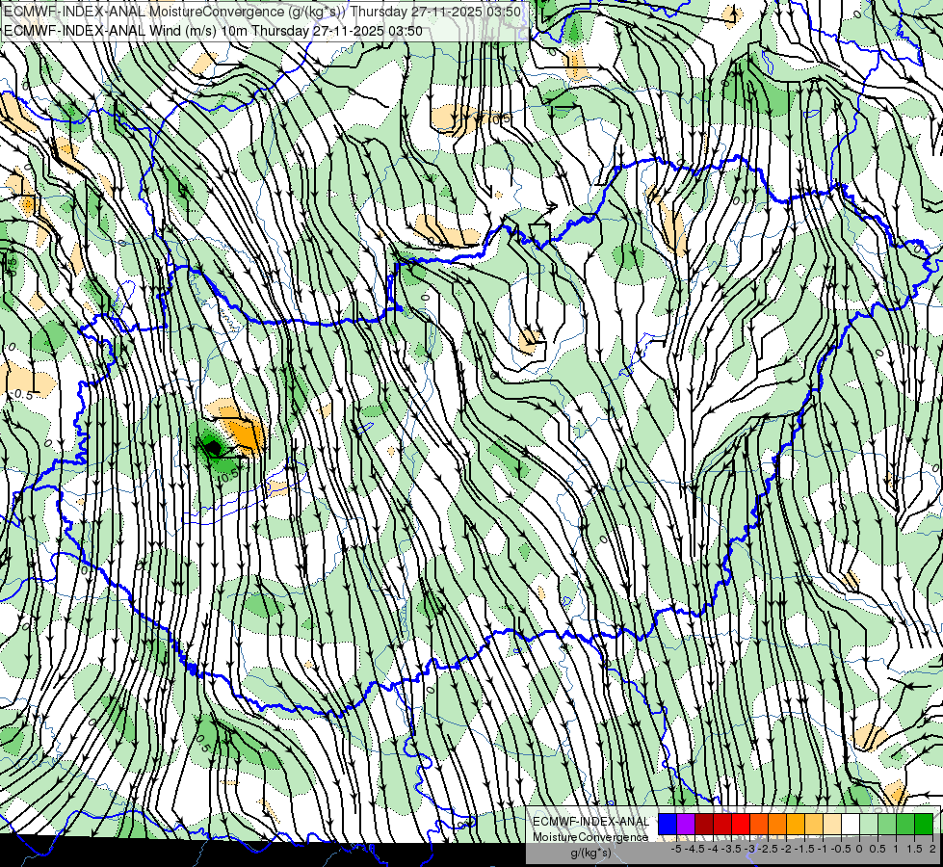Click the black diamond marker in the dark green cell
Screen dimensions: 943x867
click(212, 448)
